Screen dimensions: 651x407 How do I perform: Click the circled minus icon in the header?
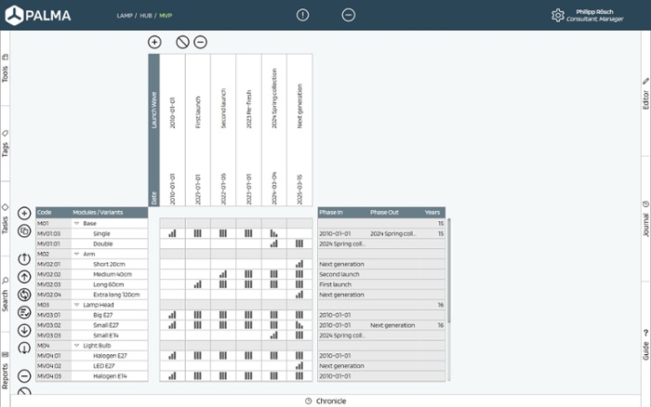(348, 15)
